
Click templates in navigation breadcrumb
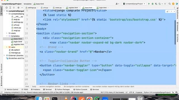(x=28, y=4)
